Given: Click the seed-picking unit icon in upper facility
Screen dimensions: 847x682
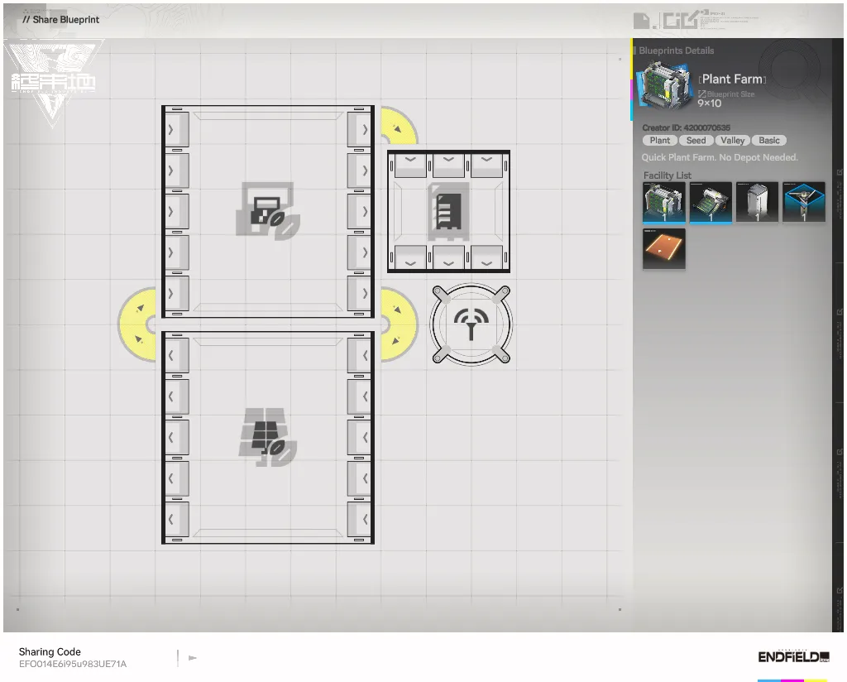Looking at the screenshot, I should [268, 211].
